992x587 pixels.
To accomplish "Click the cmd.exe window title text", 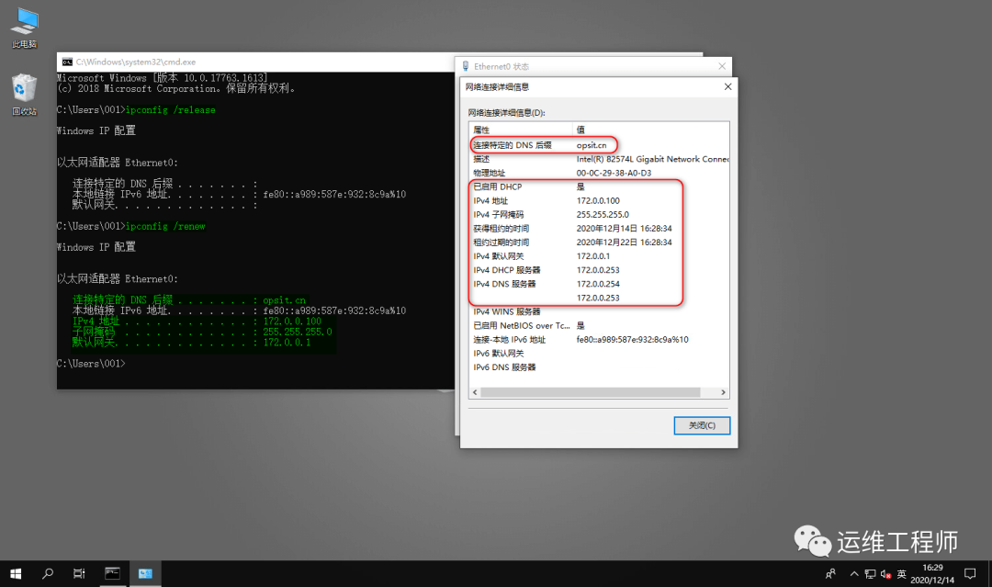I will point(135,62).
